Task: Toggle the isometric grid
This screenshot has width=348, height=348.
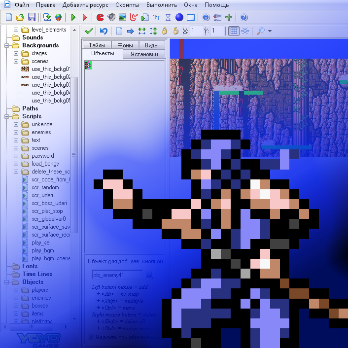Action: click(x=245, y=31)
